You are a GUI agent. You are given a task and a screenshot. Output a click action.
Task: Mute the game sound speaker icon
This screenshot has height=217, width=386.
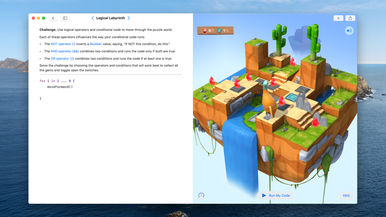pyautogui.click(x=349, y=31)
